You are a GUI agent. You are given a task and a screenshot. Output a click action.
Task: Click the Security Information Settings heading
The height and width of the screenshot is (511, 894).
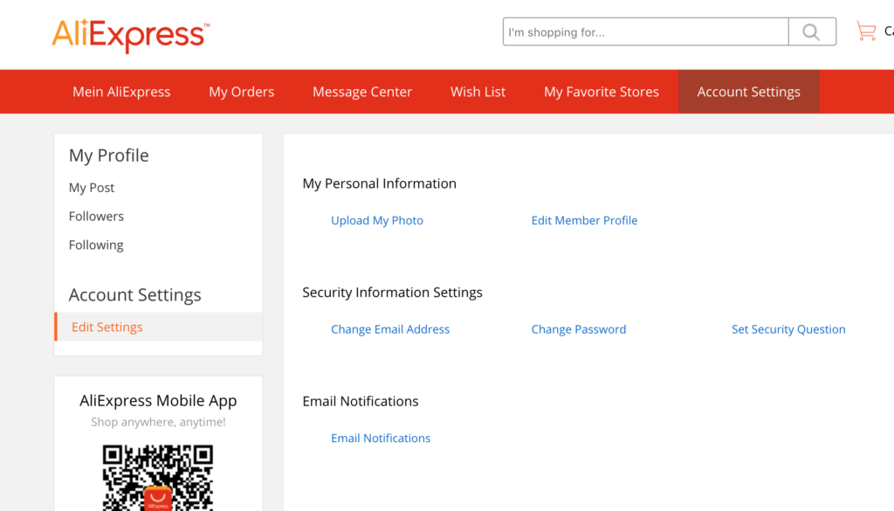[x=392, y=293]
